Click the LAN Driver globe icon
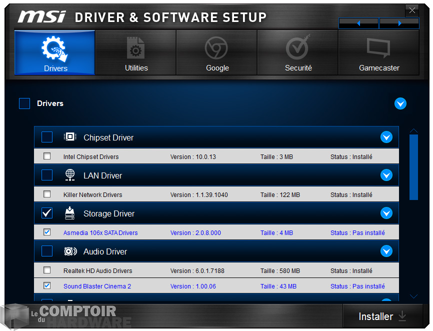 point(70,174)
